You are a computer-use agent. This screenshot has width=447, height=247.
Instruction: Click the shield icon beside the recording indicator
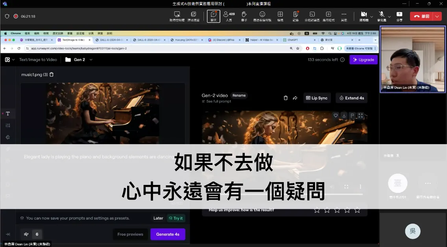7,16
